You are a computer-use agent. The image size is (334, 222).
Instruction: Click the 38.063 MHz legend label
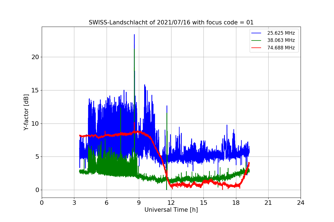pyautogui.click(x=281, y=40)
